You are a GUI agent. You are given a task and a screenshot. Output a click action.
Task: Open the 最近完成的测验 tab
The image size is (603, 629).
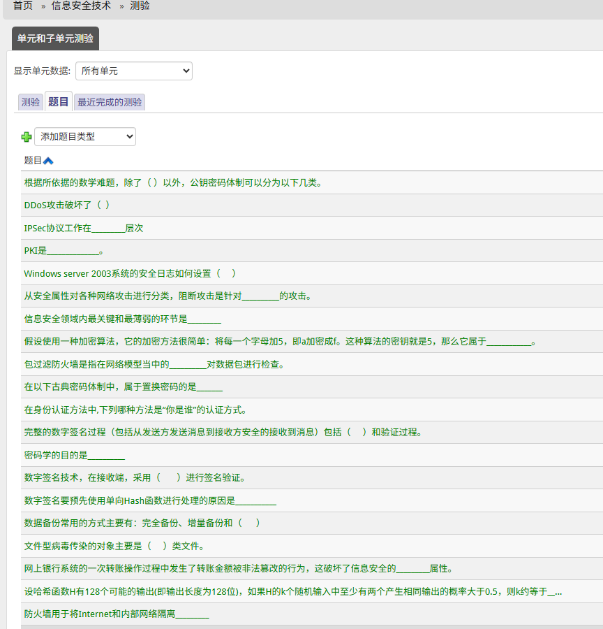point(110,102)
